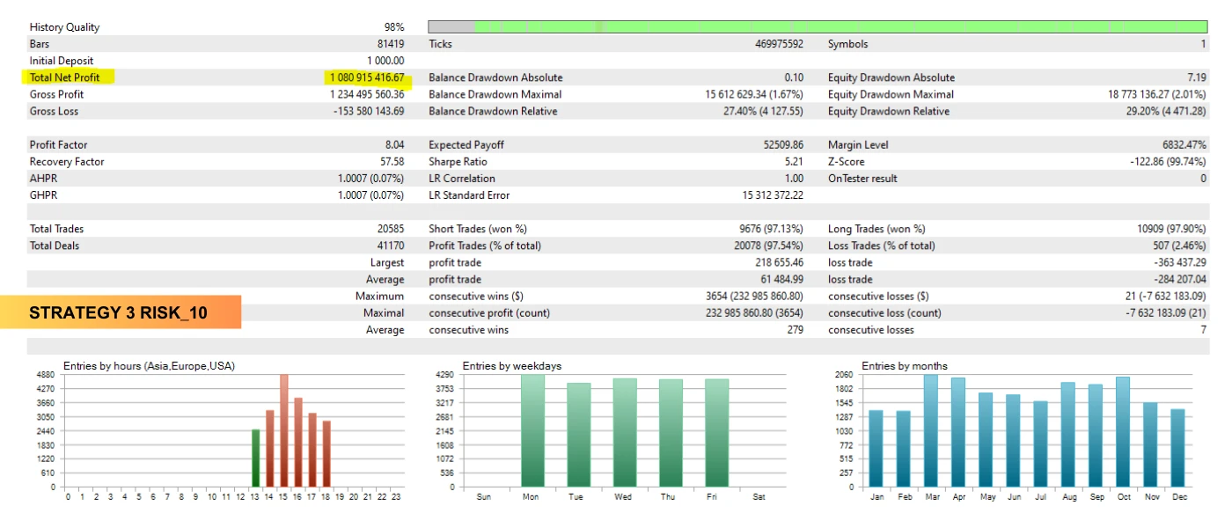
Task: Click the gray segment of History Quality bar
Action: point(451,27)
